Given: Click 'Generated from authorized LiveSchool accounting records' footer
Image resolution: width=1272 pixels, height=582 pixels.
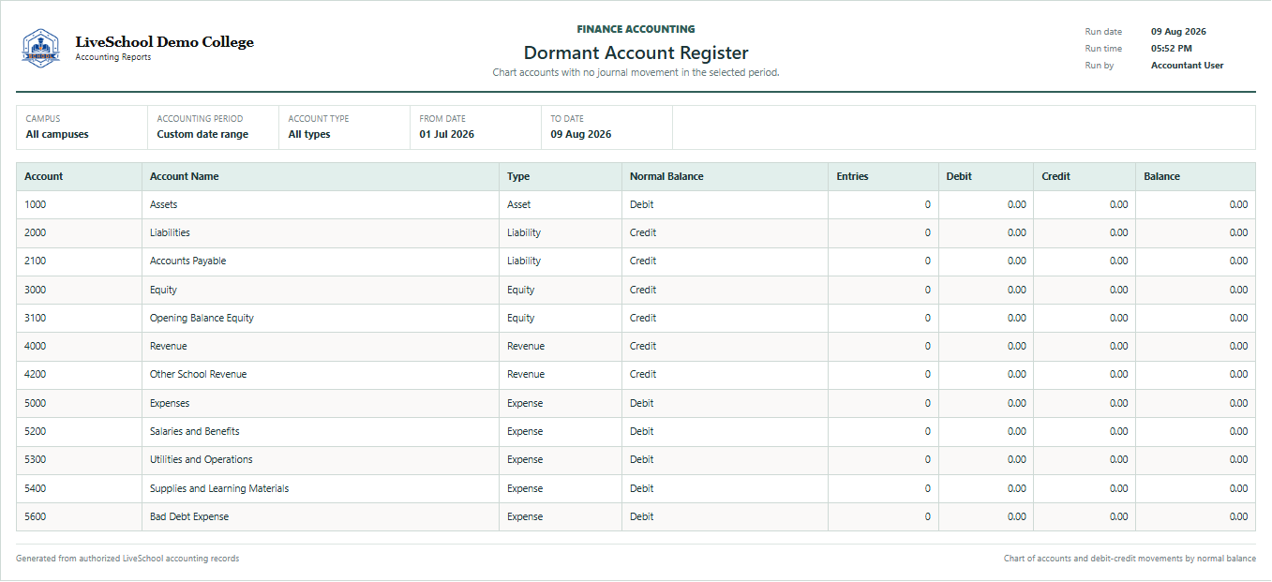Looking at the screenshot, I should tap(127, 559).
